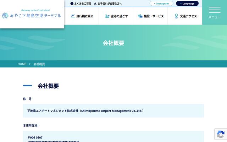The width and height of the screenshot is (227, 142).
Task: Click the 本店所在地 label
Action: [x=30, y=125]
